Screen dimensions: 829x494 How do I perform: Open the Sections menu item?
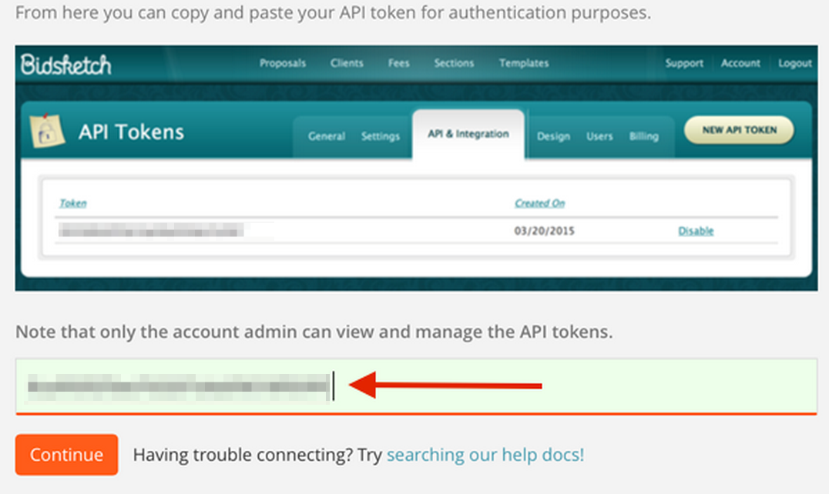click(454, 63)
